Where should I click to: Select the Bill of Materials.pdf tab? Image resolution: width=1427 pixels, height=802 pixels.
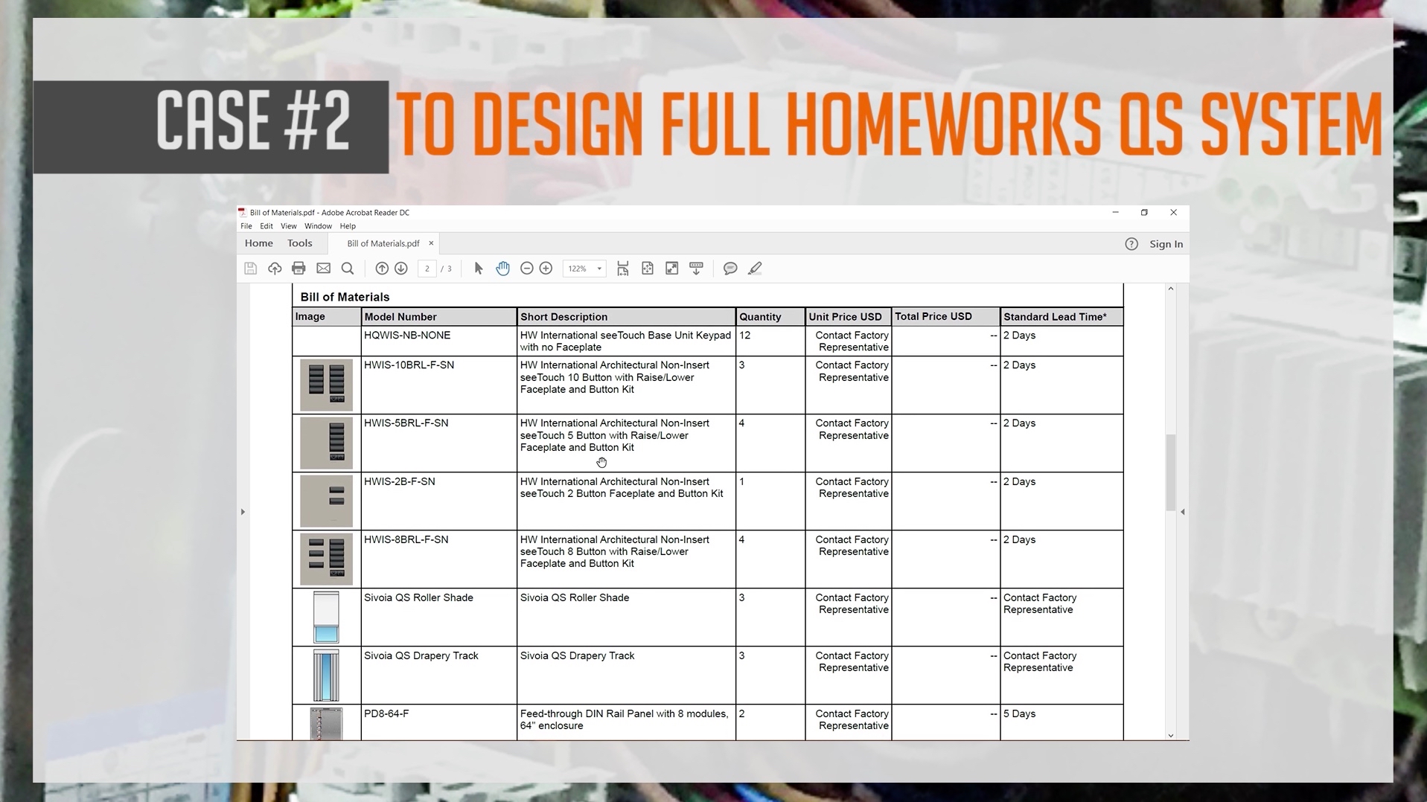[x=383, y=243]
